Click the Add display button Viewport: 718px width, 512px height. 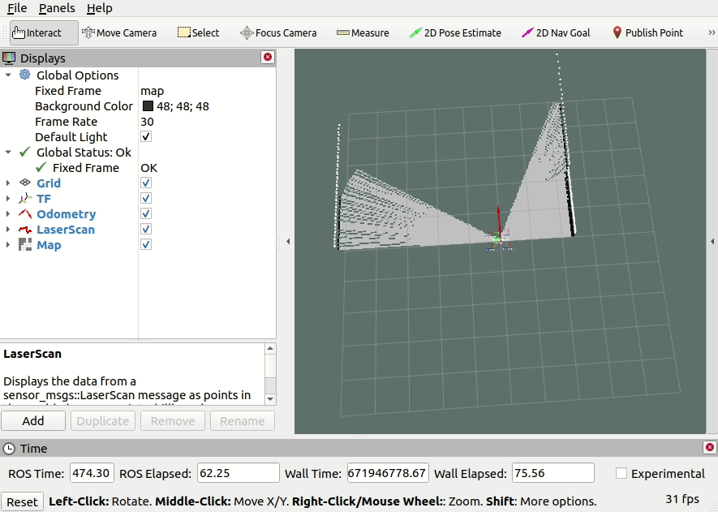(33, 420)
